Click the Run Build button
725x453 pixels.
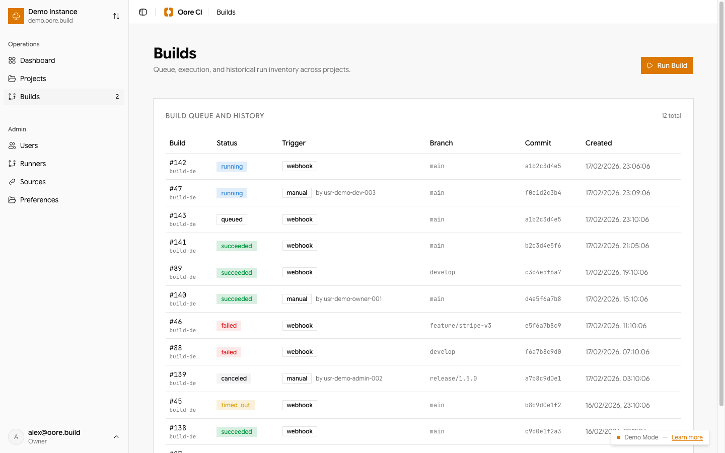(x=667, y=65)
